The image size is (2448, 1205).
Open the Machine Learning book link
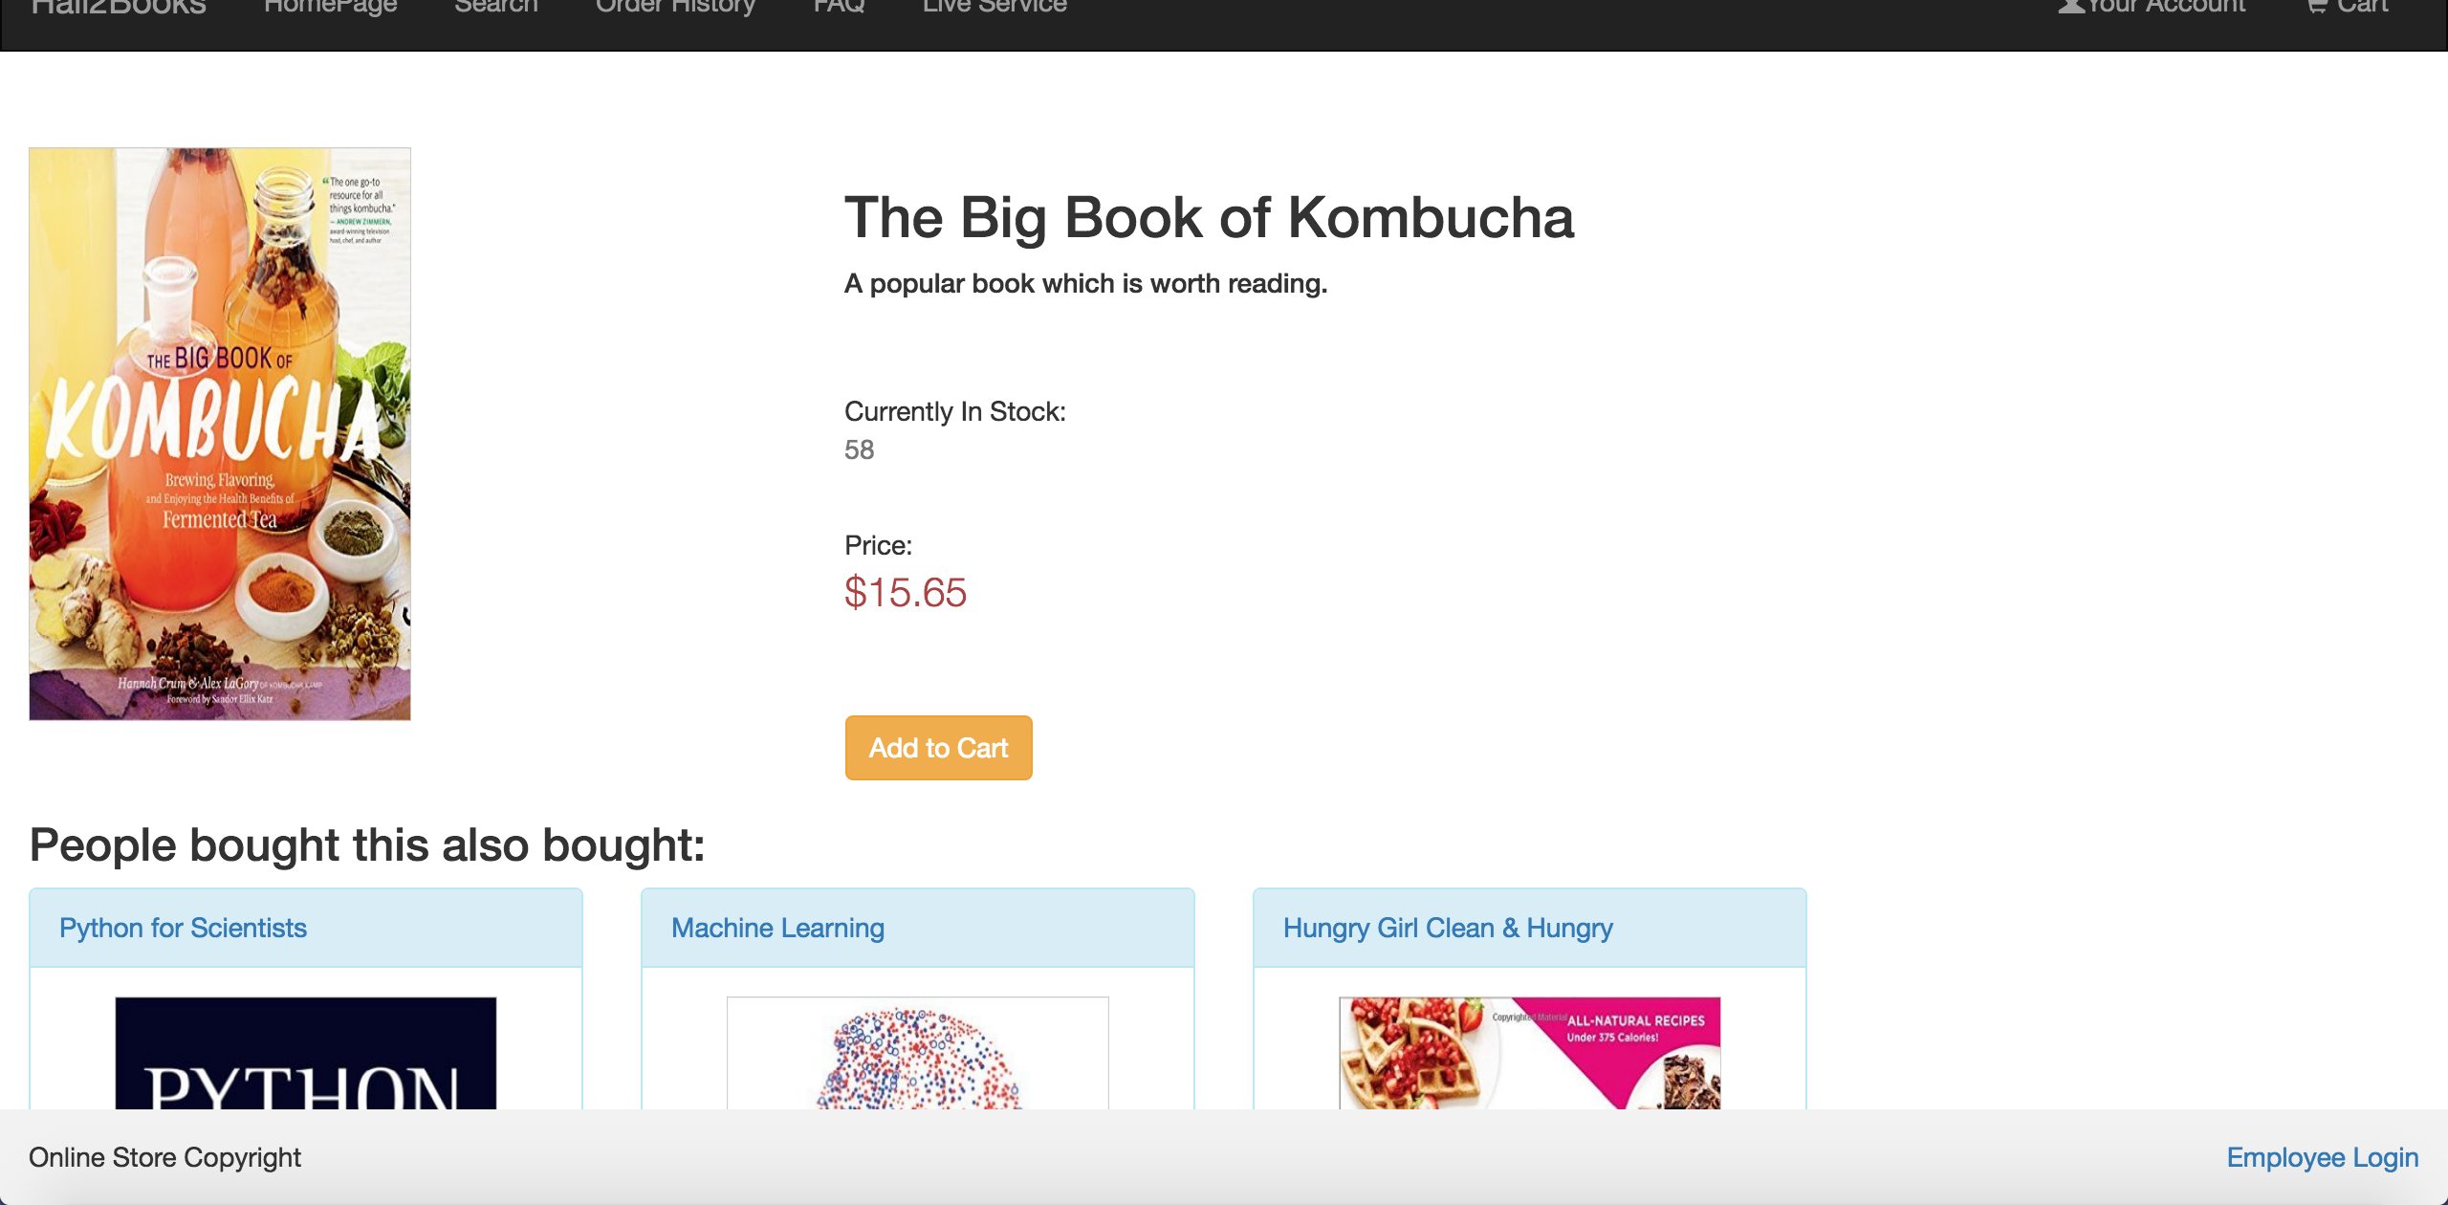[777, 928]
